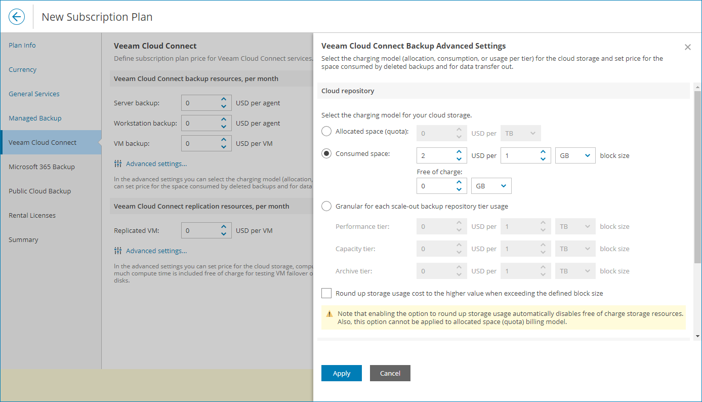
Task: Decrease the VM backup price with the down arrow
Action: 224,146
